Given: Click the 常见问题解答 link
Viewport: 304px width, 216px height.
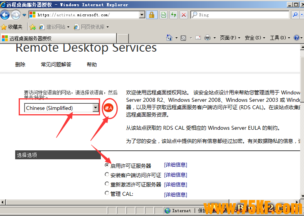Looking at the screenshot, I should pyautogui.click(x=56, y=64).
